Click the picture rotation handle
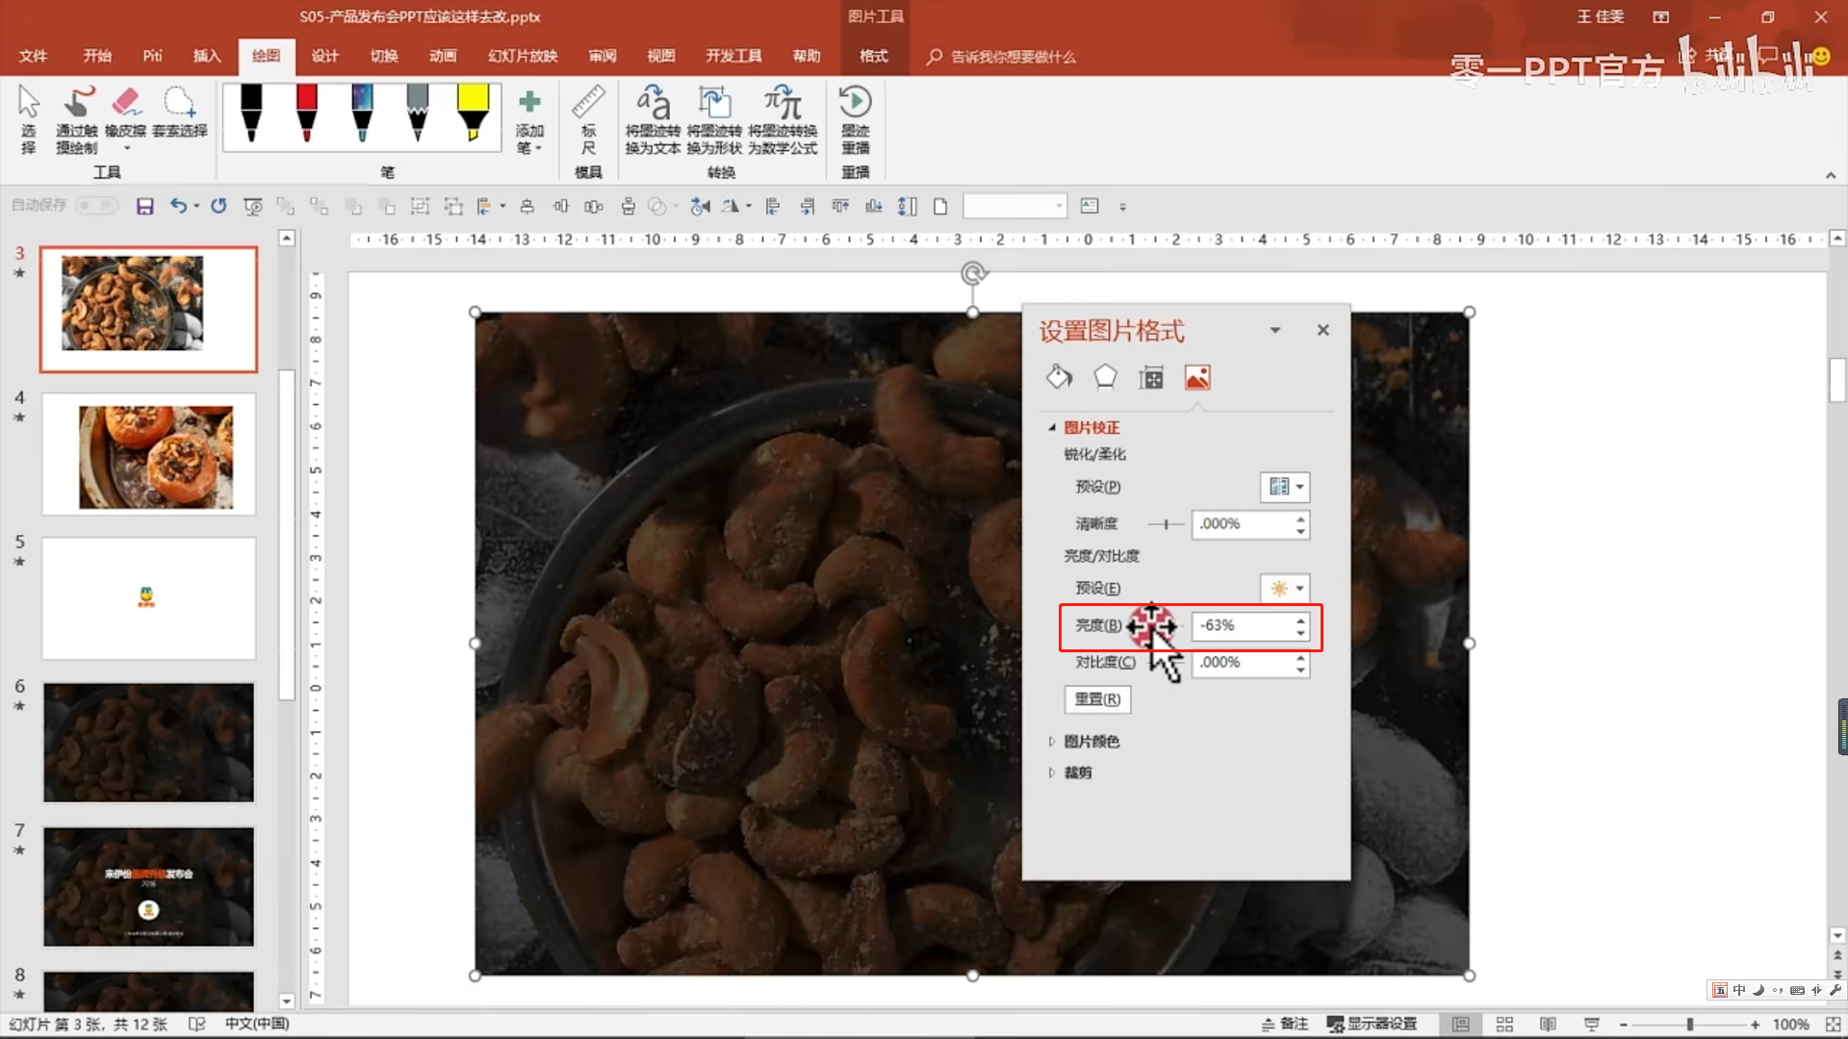This screenshot has width=1848, height=1039. click(x=973, y=274)
